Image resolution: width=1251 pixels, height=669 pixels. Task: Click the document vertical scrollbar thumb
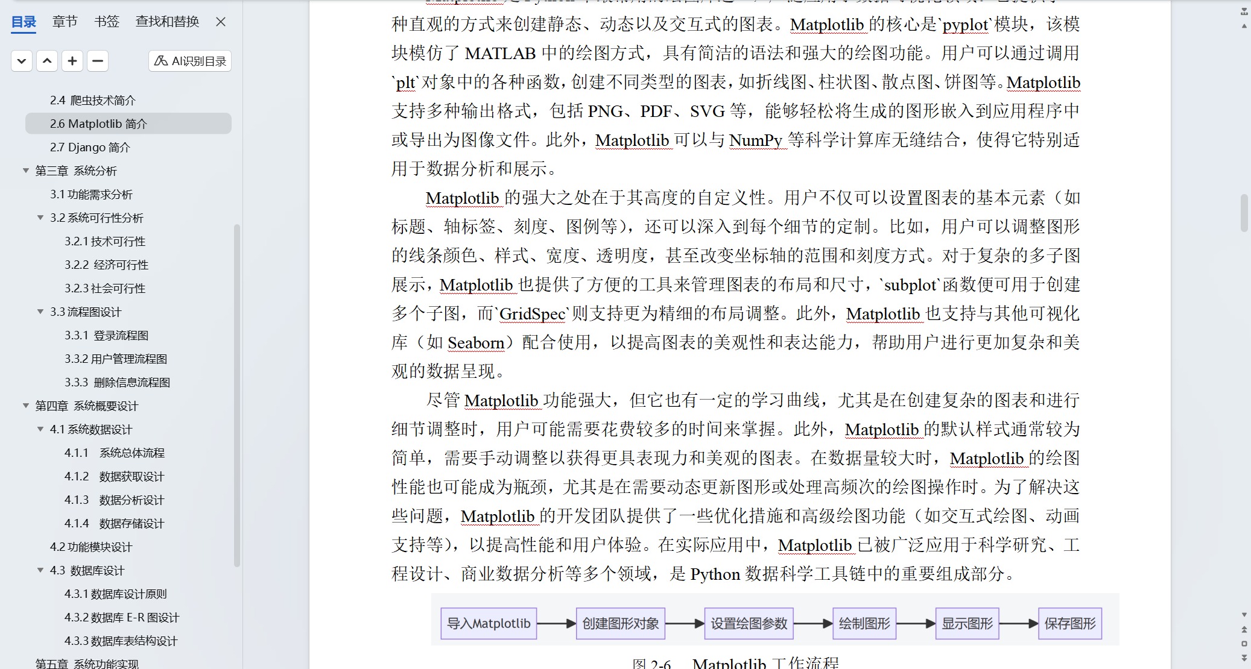point(1244,213)
